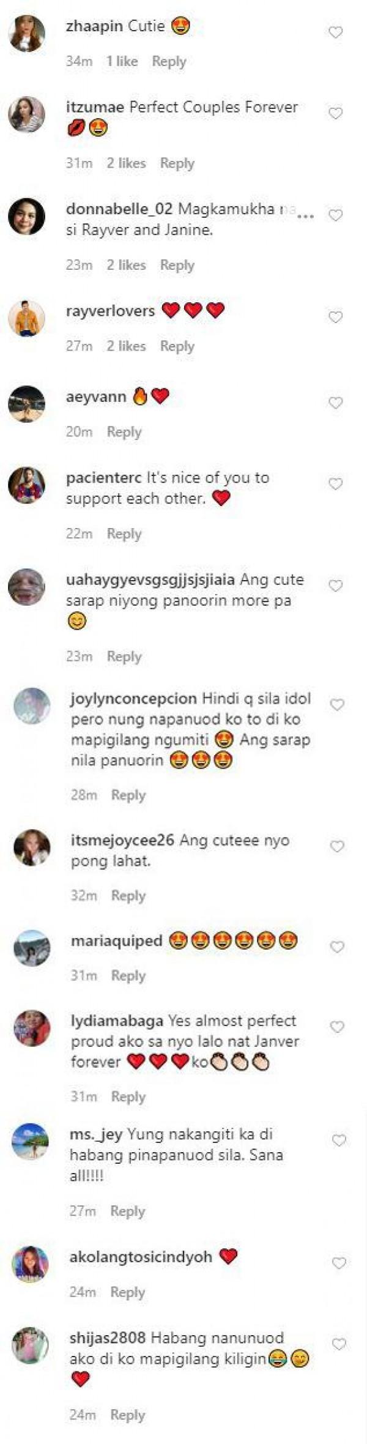
Task: Like lydiamabaga's Janver forever comment
Action: click(337, 1027)
